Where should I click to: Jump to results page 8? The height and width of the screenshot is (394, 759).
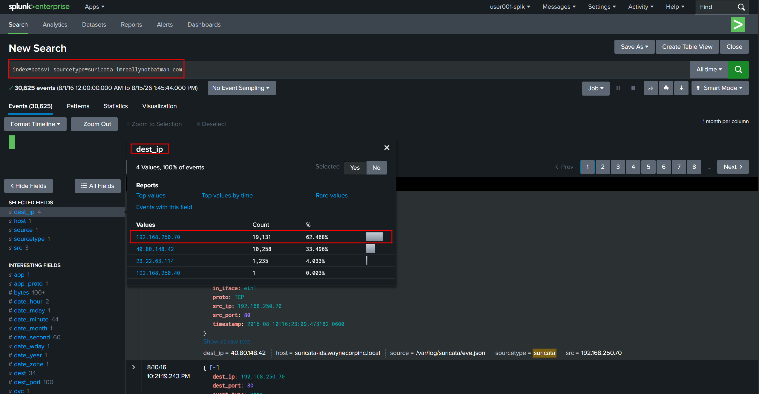(694, 167)
